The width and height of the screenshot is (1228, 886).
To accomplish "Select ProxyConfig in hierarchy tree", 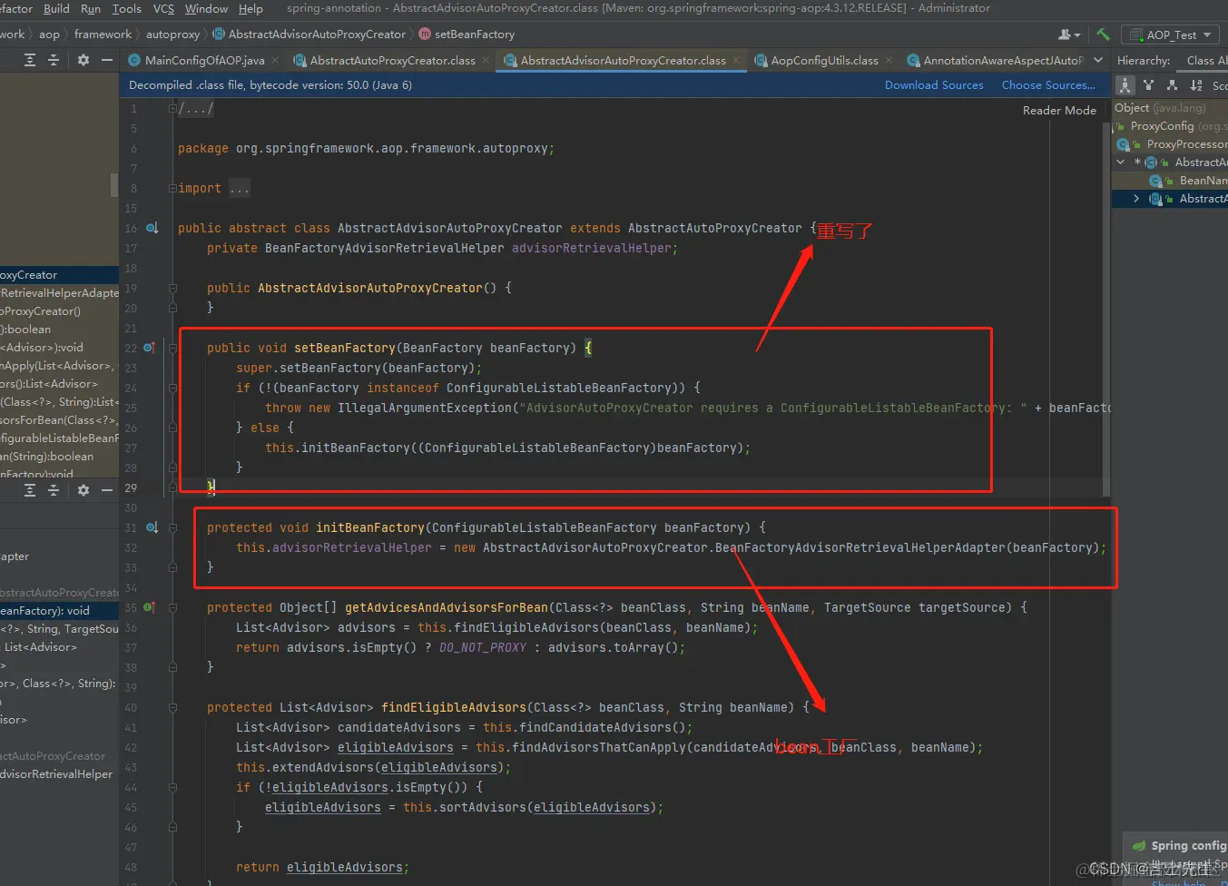I will pyautogui.click(x=1170, y=126).
